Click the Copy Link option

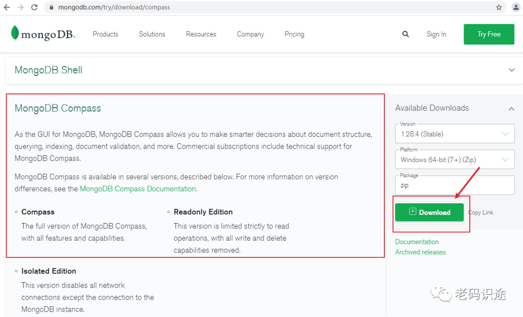(481, 212)
